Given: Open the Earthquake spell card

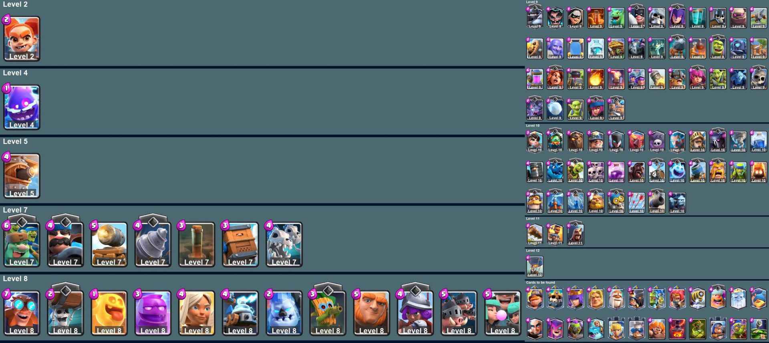Looking at the screenshot, I should pos(197,244).
